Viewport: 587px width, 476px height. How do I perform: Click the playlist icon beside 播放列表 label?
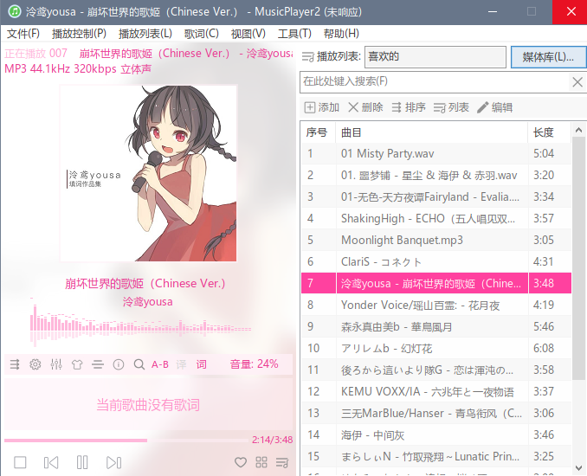(307, 57)
